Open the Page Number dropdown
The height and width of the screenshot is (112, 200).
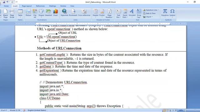coord(109,13)
